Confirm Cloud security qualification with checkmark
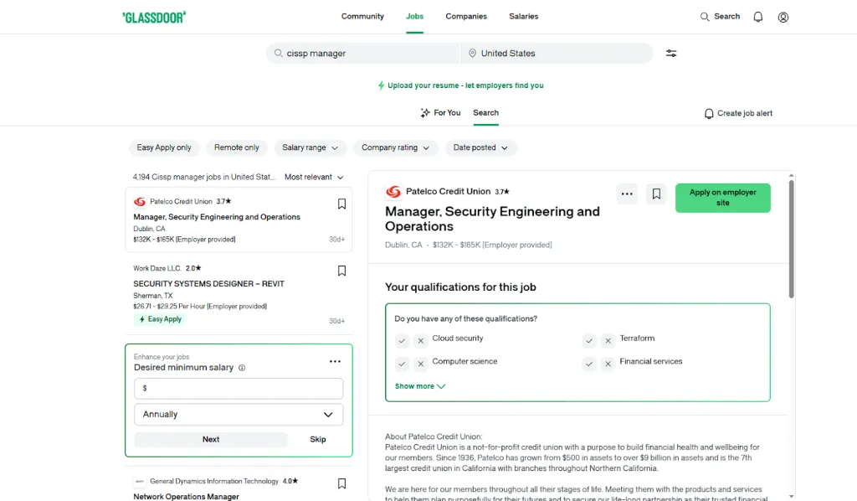The height and width of the screenshot is (501, 857). point(402,340)
